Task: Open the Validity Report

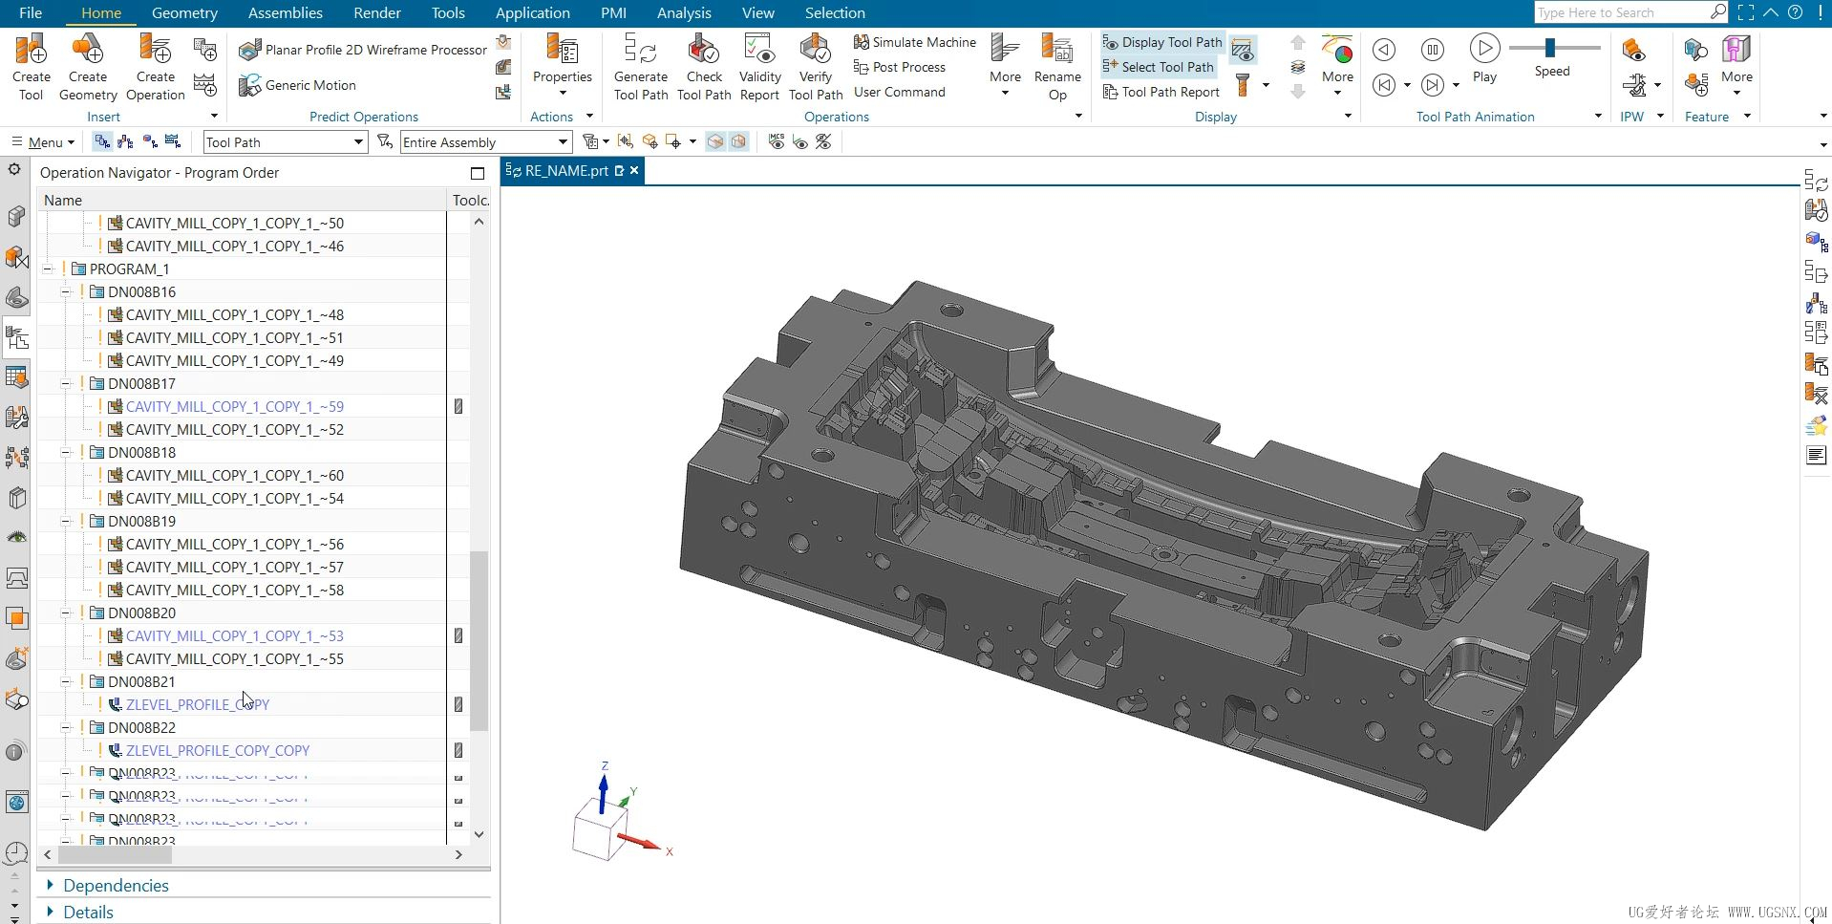Action: [x=759, y=67]
